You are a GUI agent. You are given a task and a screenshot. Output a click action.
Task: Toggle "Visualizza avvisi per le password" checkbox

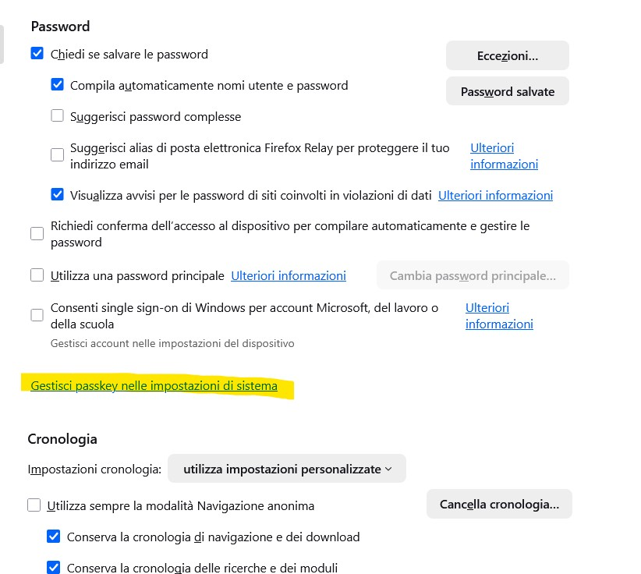pyautogui.click(x=57, y=195)
